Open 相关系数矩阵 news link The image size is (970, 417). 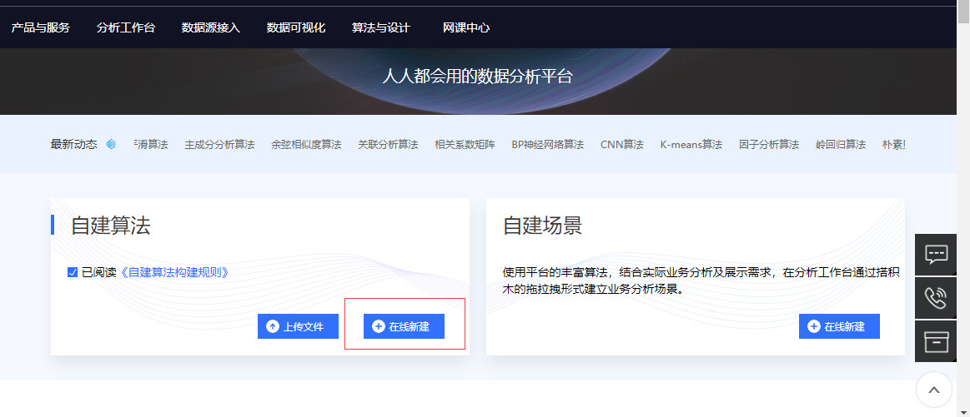pyautogui.click(x=465, y=145)
